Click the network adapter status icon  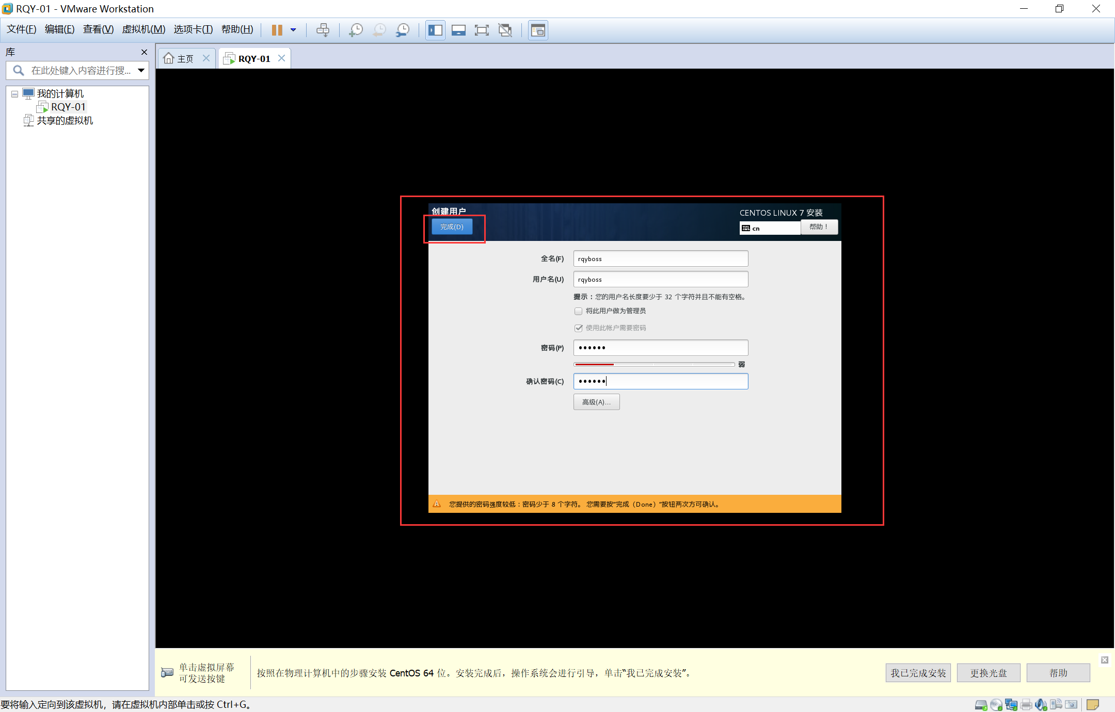point(1011,704)
